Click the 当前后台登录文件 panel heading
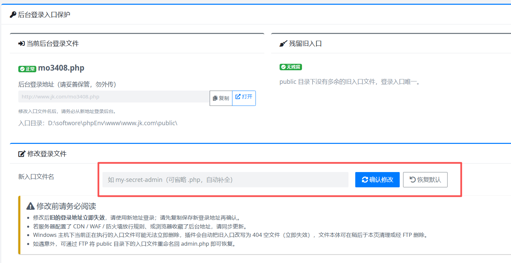Image resolution: width=511 pixels, height=263 pixels. (x=53, y=43)
